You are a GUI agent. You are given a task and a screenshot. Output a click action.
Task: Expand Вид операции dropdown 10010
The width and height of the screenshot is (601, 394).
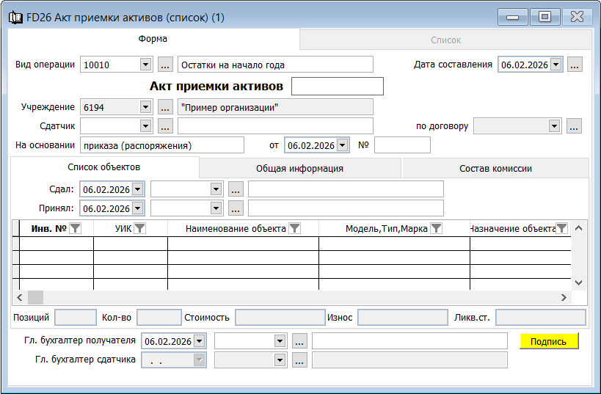click(x=145, y=65)
